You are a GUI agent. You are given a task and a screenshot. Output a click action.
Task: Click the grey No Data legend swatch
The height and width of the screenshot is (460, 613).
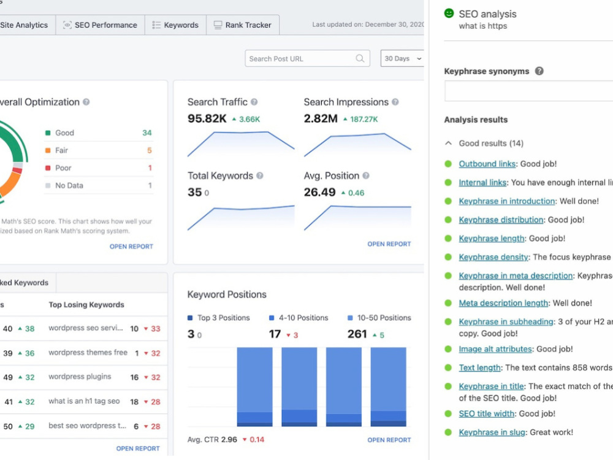[48, 185]
